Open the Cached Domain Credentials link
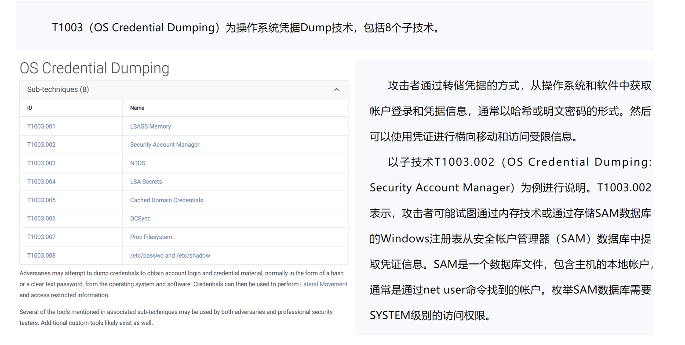 tap(167, 200)
